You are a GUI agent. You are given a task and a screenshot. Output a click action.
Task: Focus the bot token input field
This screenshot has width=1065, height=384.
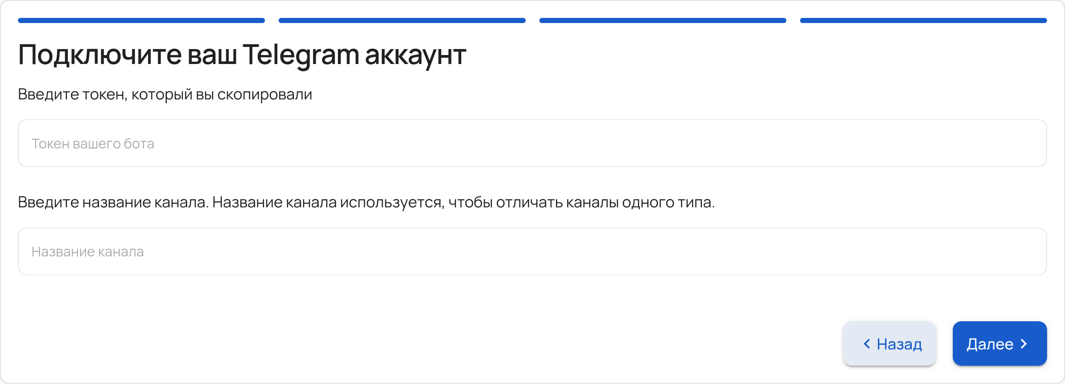pyautogui.click(x=532, y=143)
